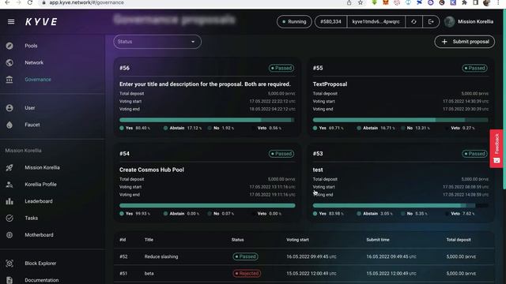Click the Governance building icon
The image size is (506, 284).
click(9, 79)
